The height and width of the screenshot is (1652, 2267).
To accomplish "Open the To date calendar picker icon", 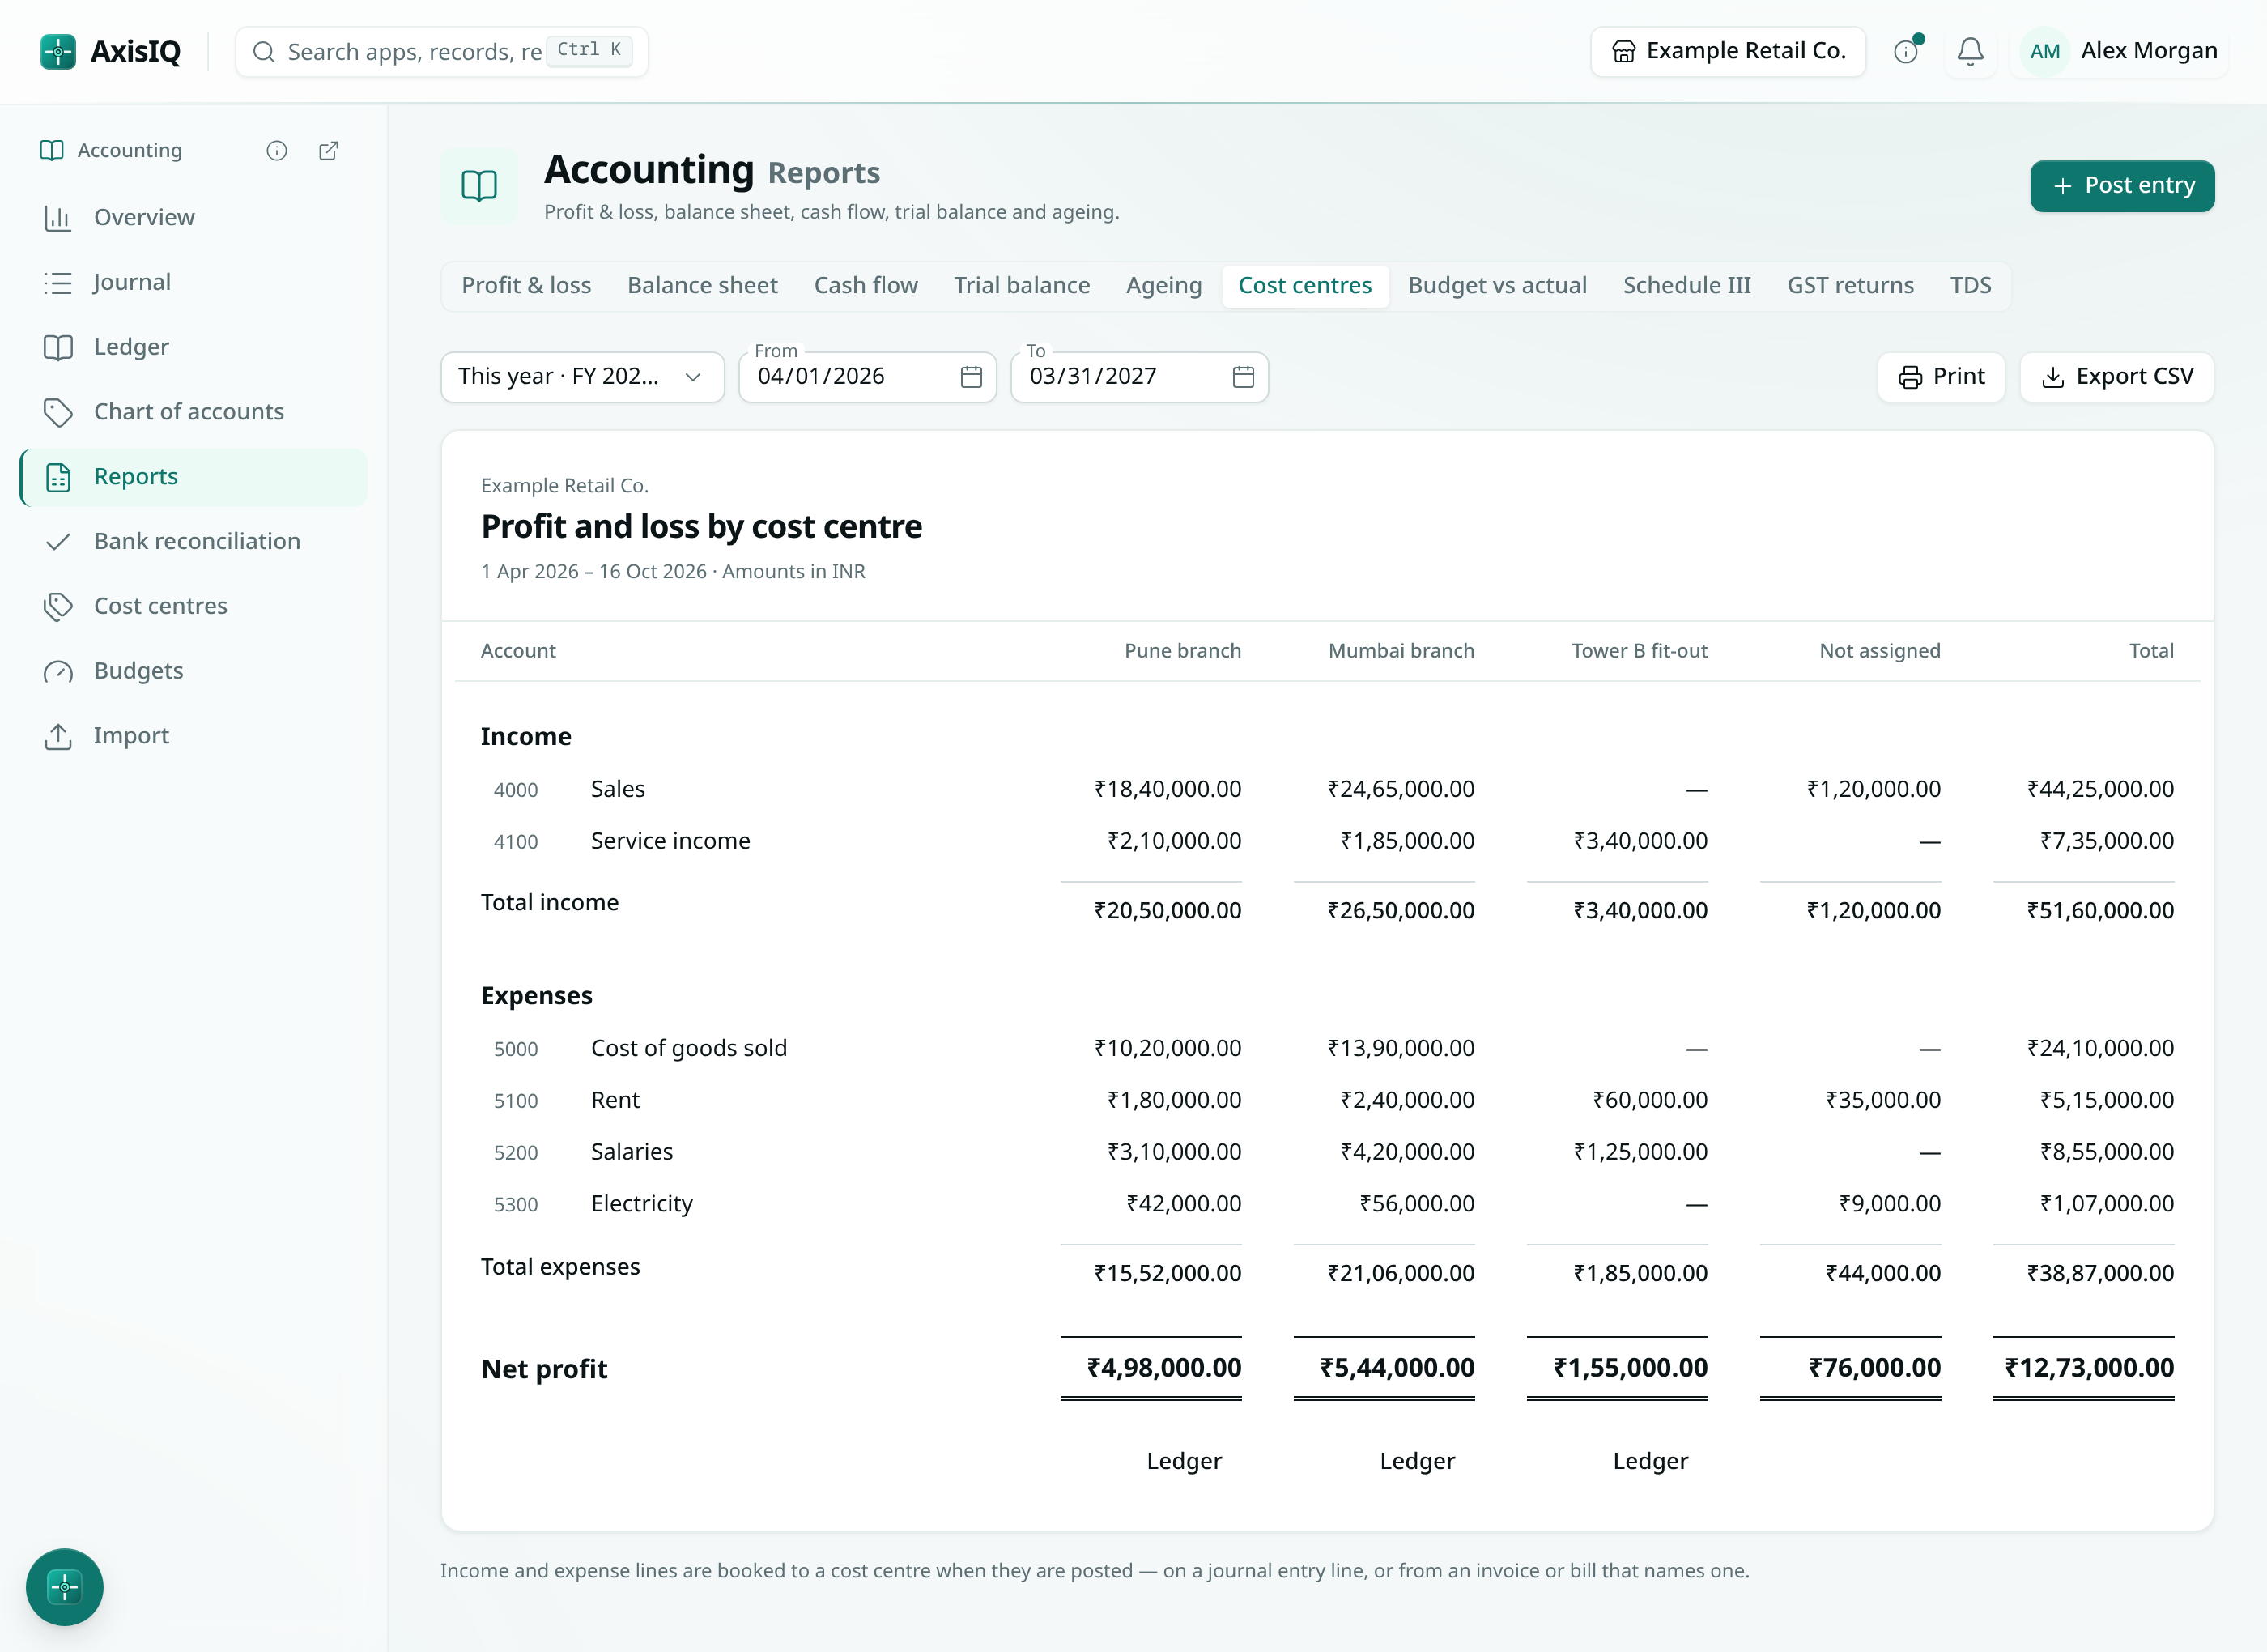I will 1243,377.
